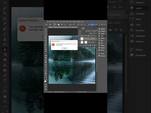Select the Frame tool in center toolbar

point(46,40)
